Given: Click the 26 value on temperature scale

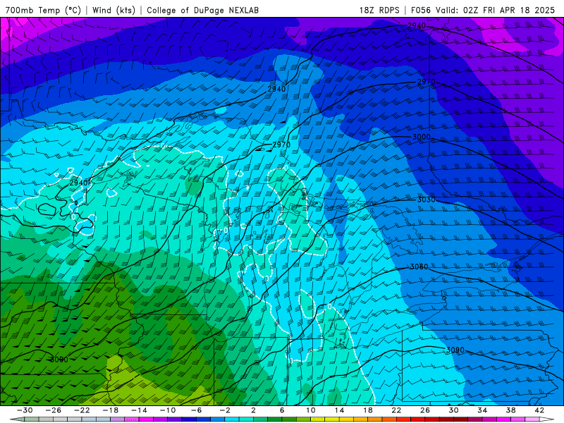Looking at the screenshot, I should click(425, 410).
